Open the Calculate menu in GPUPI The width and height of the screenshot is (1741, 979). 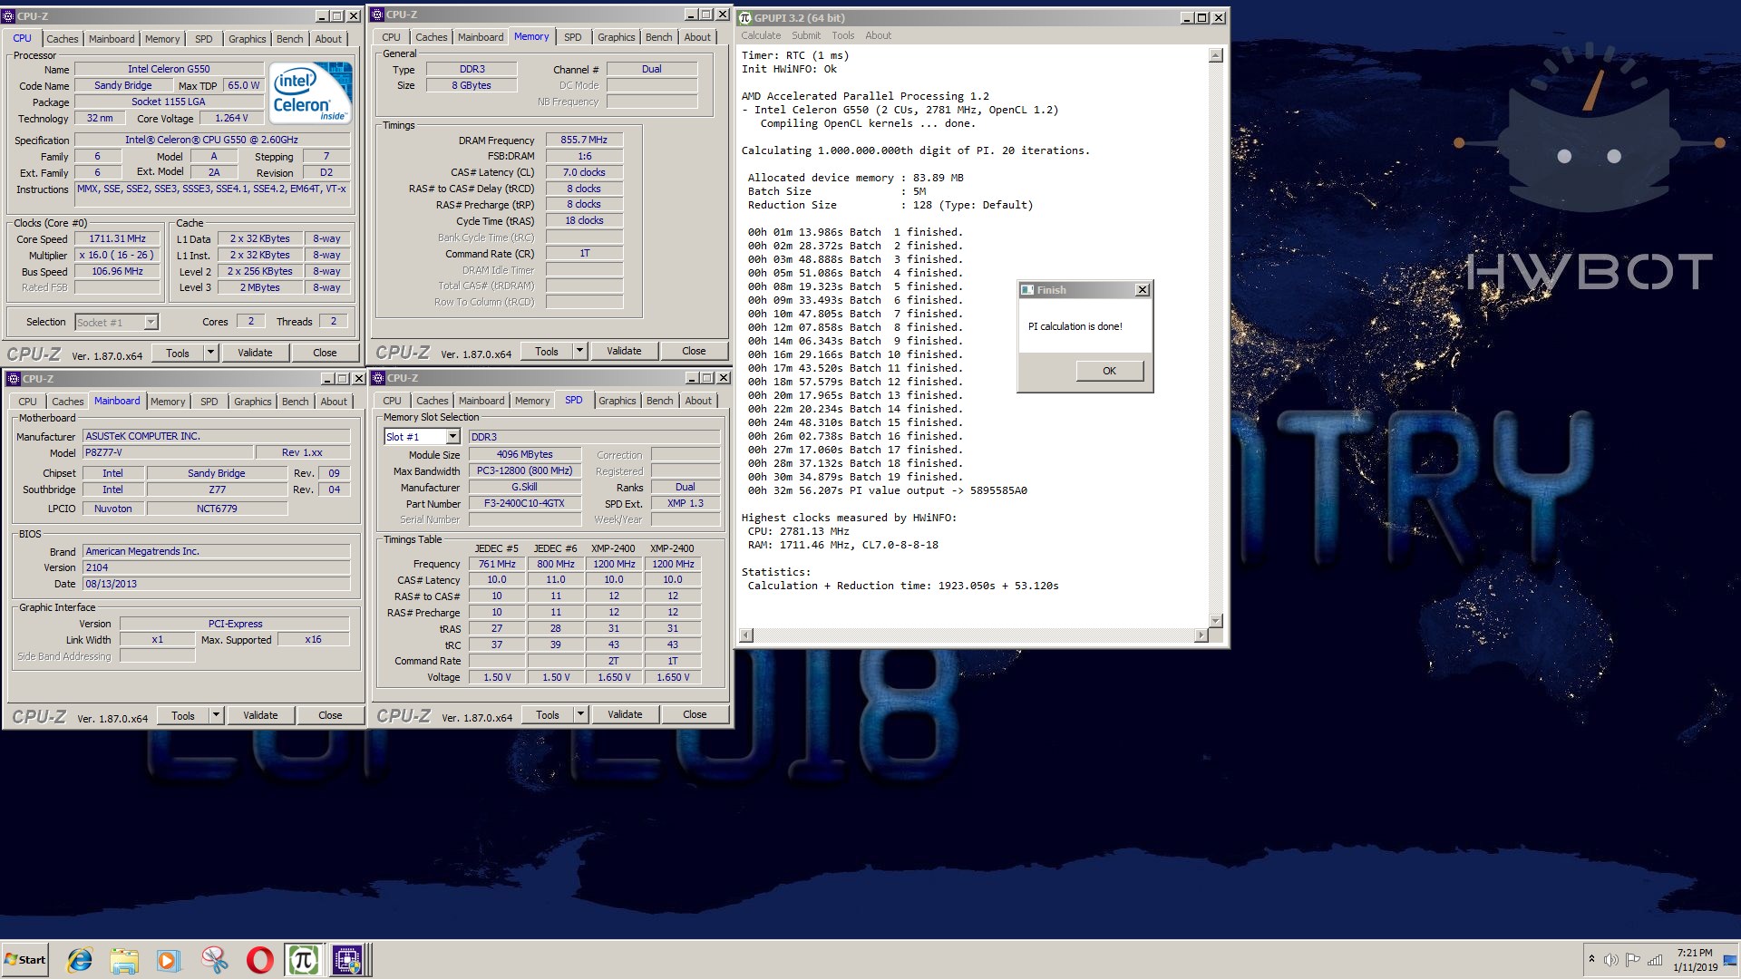pyautogui.click(x=761, y=35)
